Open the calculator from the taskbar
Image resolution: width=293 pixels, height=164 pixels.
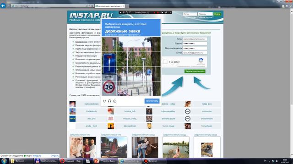(88, 161)
